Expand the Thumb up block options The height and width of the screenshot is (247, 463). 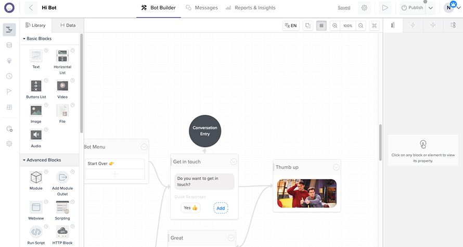click(336, 167)
